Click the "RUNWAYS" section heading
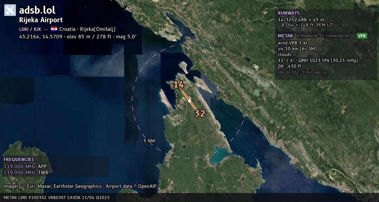The height and width of the screenshot is (202, 379). (x=289, y=13)
